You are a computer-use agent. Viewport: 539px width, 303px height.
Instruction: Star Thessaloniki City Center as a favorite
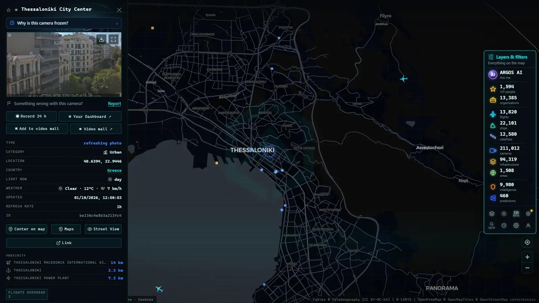tap(9, 10)
